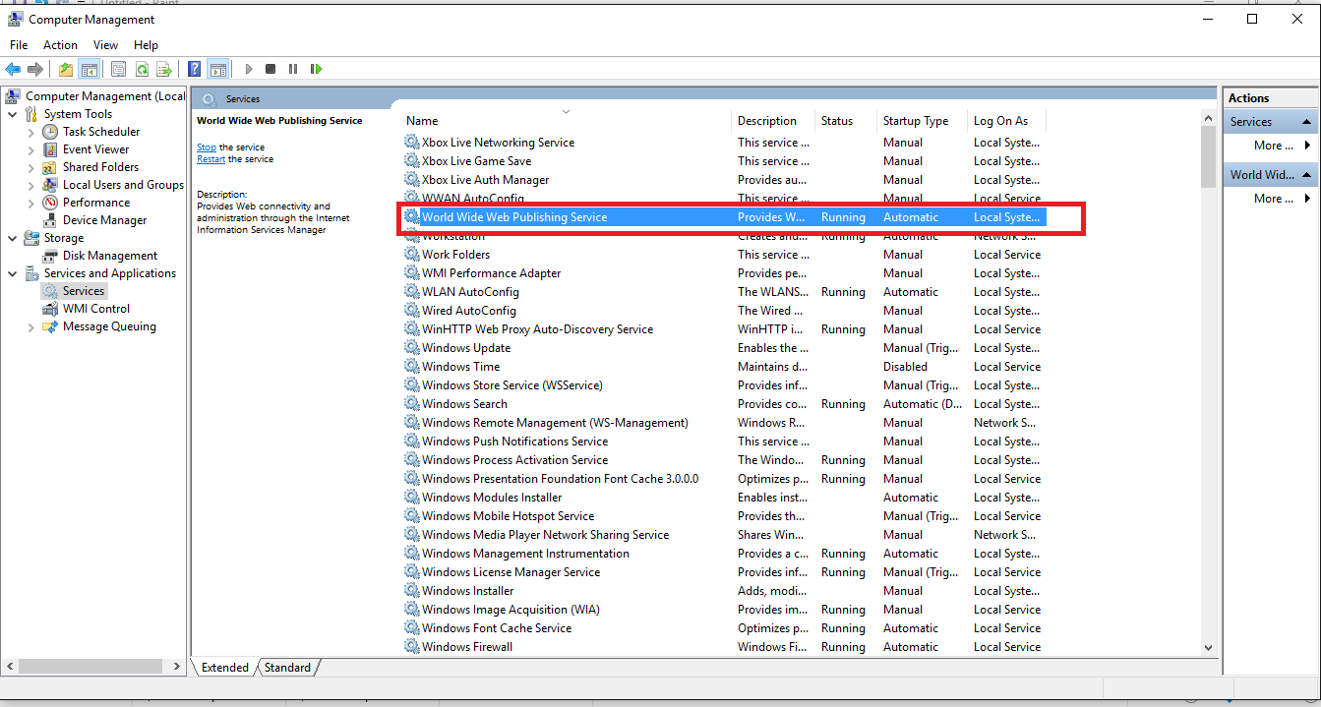This screenshot has height=707, width=1321.
Task: Click the Export List toolbar icon
Action: pyautogui.click(x=164, y=69)
